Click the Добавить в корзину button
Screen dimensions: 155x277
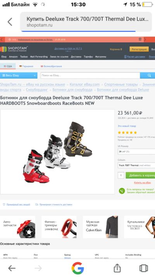coord(140,175)
